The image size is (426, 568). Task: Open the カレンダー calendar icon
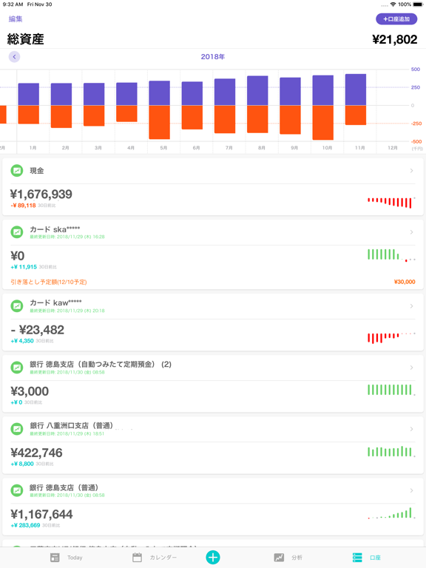137,558
